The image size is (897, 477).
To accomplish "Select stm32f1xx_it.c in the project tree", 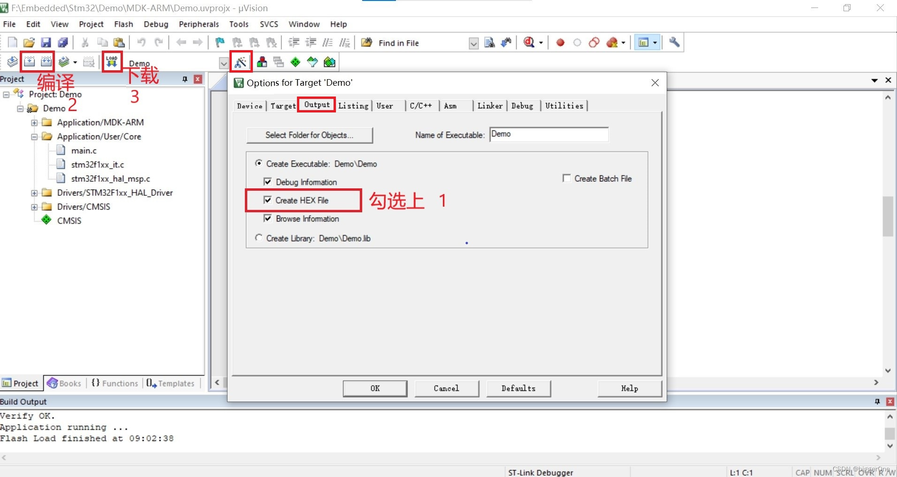I will 97,164.
